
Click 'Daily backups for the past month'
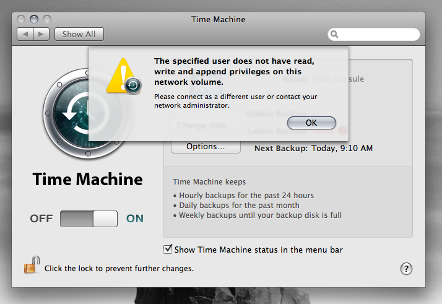coord(240,206)
